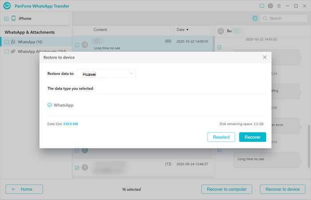311x200 pixels.
Task: Click the conversation list scrollbar
Action: (x=213, y=44)
